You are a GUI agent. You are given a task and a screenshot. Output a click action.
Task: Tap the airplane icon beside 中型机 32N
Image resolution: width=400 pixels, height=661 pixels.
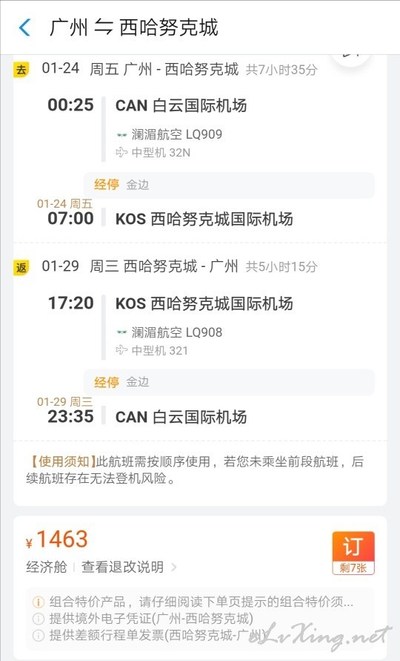click(x=121, y=152)
